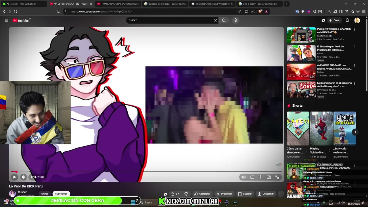Open options for Cómo ganar siempre short
The height and width of the screenshot is (207, 368).
pos(306,150)
